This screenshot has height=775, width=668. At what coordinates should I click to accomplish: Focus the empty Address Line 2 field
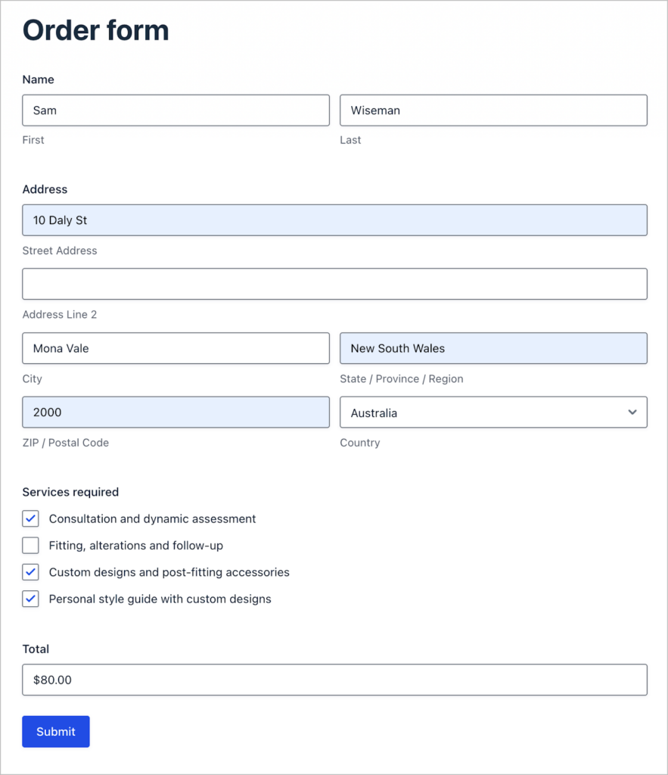334,284
